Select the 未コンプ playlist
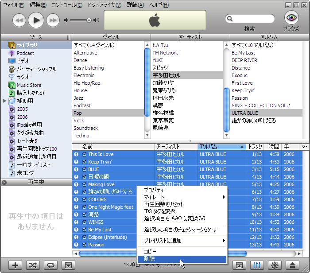Viewport: 310px width, 273px height. [36, 173]
